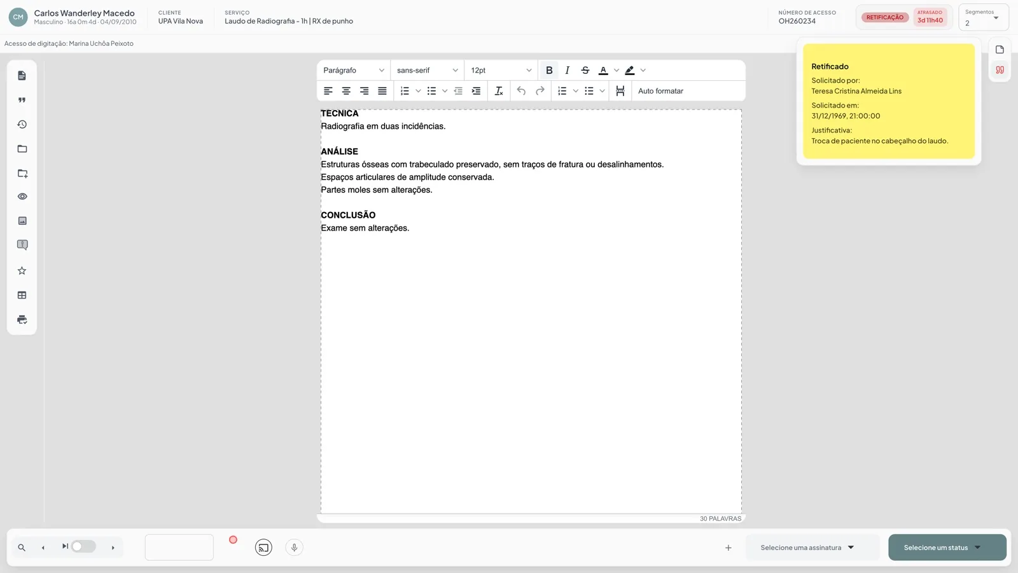Toggle bold formatting button
The width and height of the screenshot is (1018, 573).
pyautogui.click(x=549, y=70)
